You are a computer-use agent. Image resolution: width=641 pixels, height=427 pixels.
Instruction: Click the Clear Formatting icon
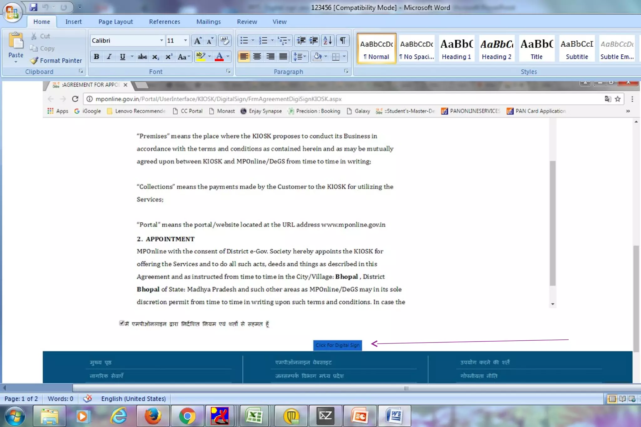pyautogui.click(x=224, y=40)
